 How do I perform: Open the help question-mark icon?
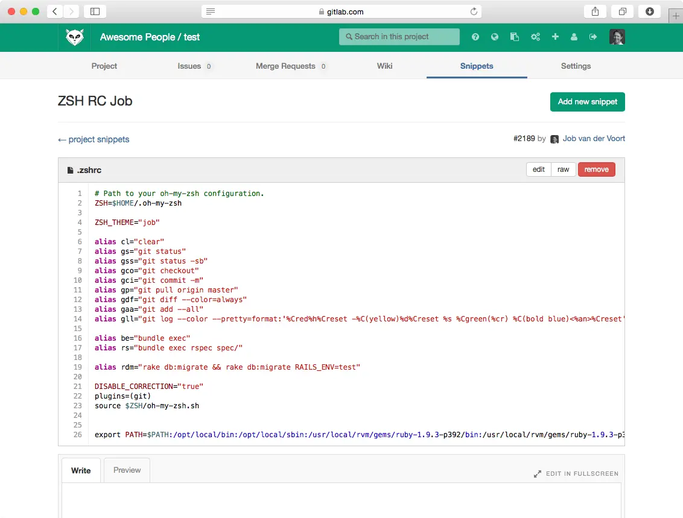(x=475, y=37)
